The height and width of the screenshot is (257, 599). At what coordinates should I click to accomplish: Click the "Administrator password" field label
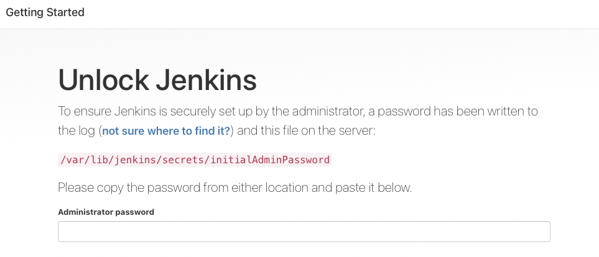point(106,212)
